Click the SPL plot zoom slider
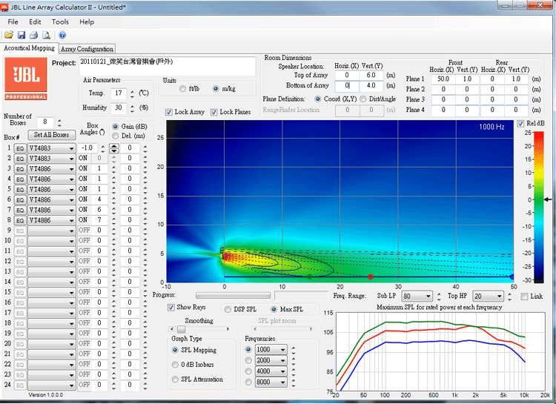This screenshot has height=404, width=556. click(x=283, y=330)
